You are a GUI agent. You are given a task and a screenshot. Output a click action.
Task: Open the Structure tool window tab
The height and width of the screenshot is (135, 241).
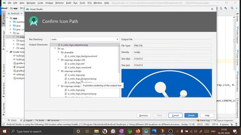pyautogui.click(x=4, y=70)
